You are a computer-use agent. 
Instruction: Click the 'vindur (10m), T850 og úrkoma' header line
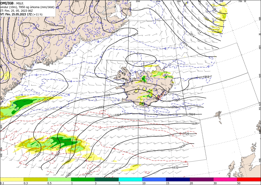tap(27, 7)
